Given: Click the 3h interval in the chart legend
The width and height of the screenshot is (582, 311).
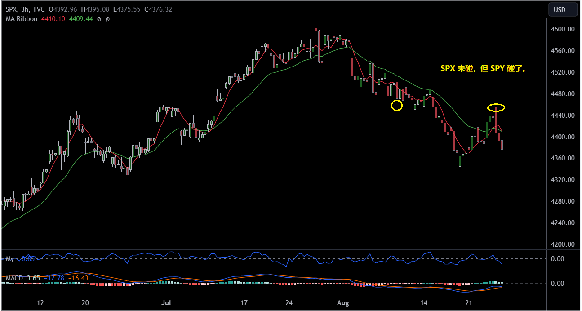Looking at the screenshot, I should (x=24, y=9).
